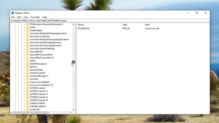Select the Launcher.SystemSettings folder icon
Image resolution: width=219 pixels, height=123 pixels.
click(x=27, y=49)
